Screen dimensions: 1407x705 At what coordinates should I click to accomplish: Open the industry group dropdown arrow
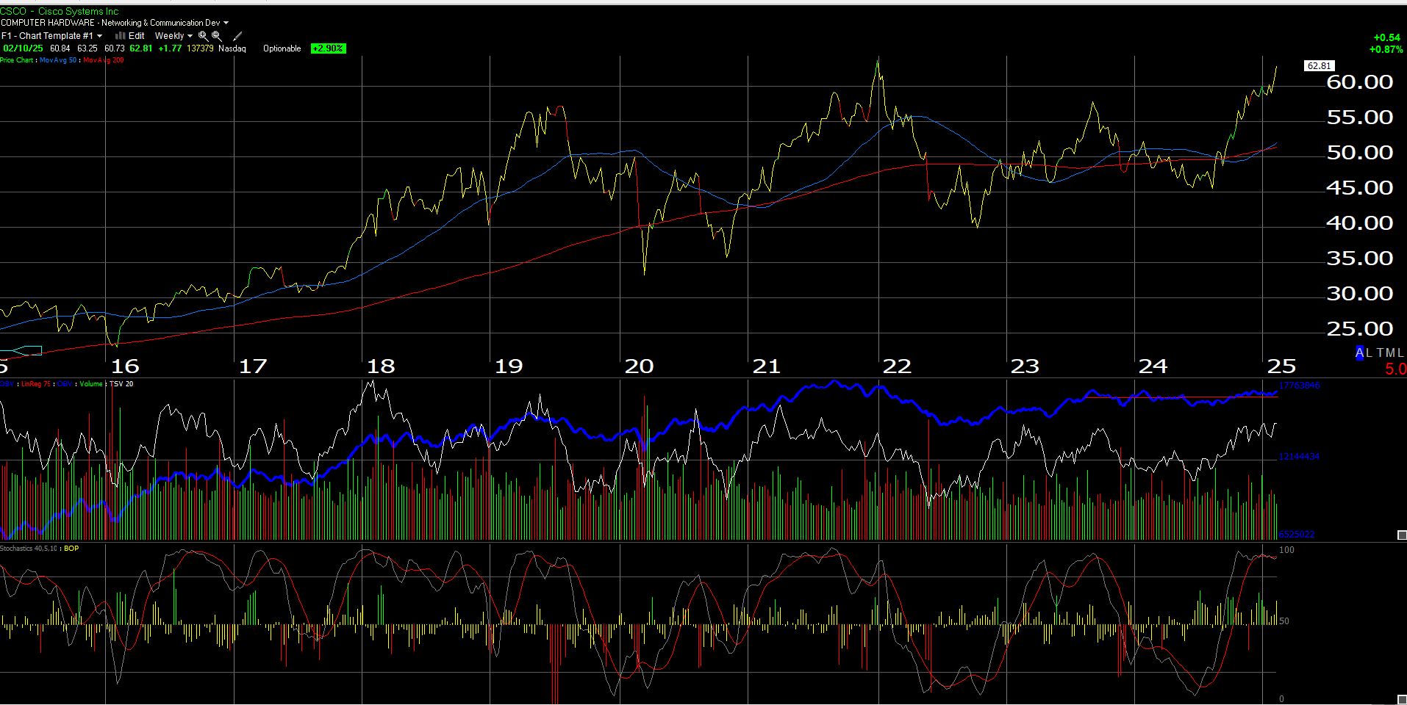pos(226,23)
